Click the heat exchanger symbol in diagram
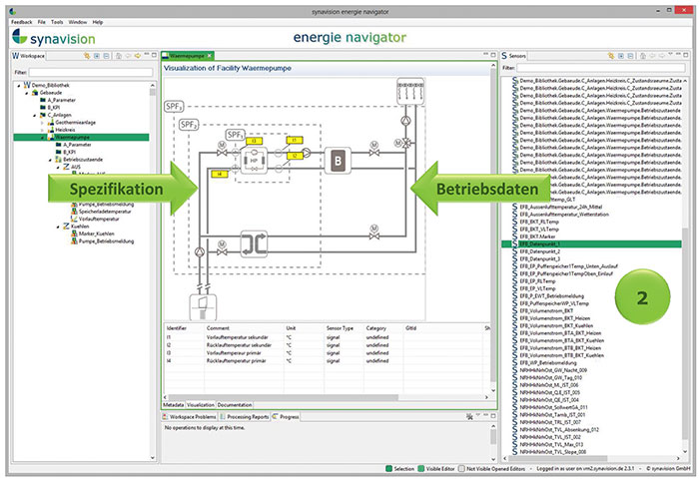Screen dimensions: 699x479 254,243
